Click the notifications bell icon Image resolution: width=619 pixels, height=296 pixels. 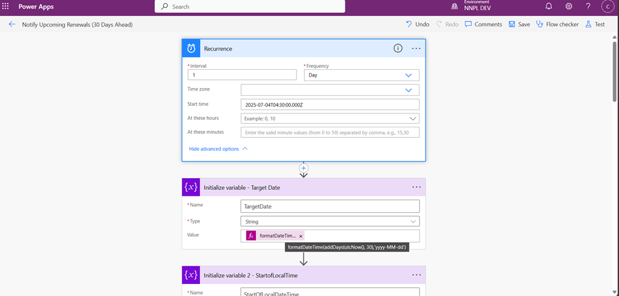coord(549,6)
